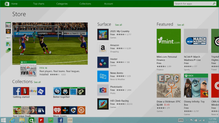Open the Top charts menu

[39, 4]
